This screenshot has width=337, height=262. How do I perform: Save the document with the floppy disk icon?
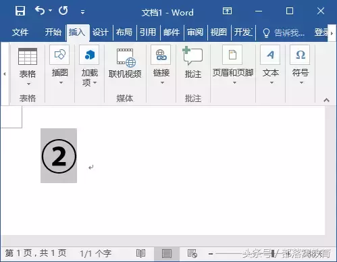(x=20, y=11)
